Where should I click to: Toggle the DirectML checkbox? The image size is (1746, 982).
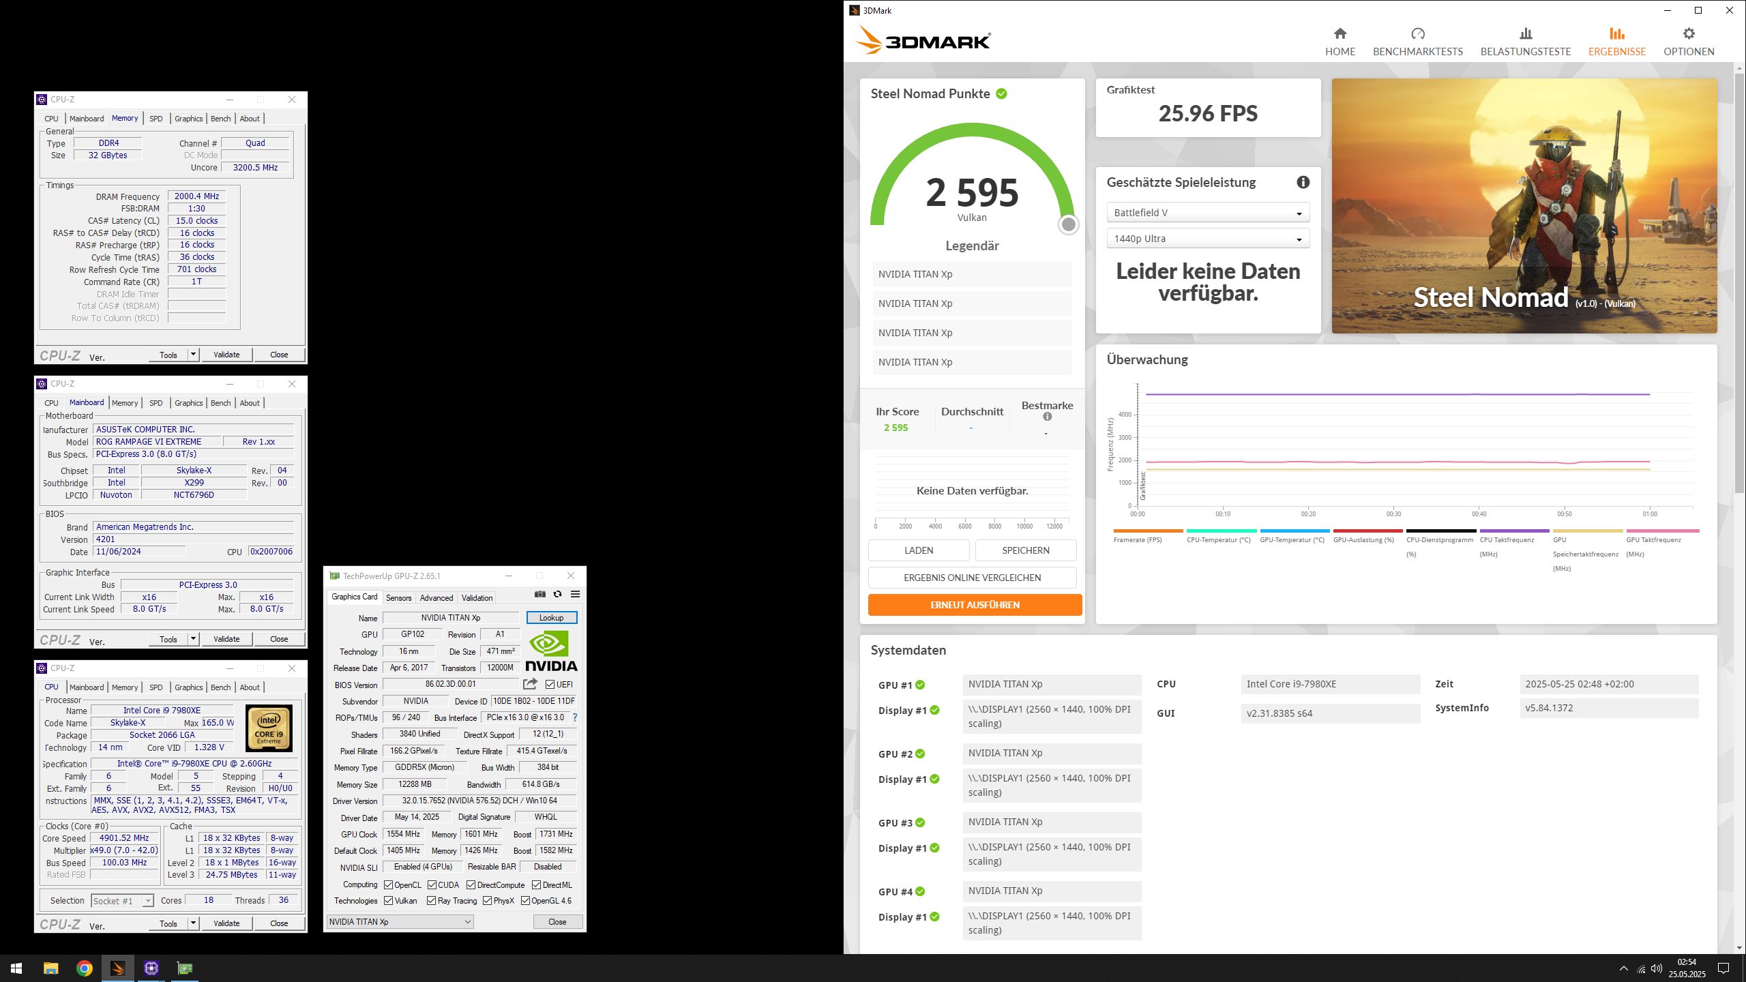point(536,885)
